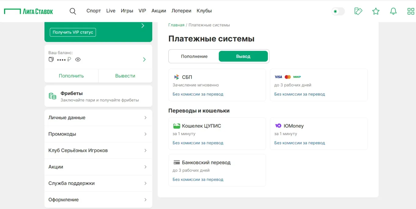Click the СБП payment logo

[176, 77]
